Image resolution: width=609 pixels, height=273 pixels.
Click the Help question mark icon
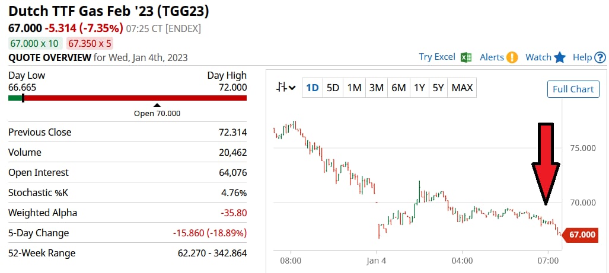click(x=600, y=57)
